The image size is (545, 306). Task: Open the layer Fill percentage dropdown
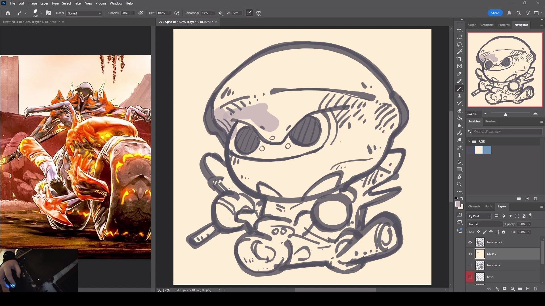529,232
